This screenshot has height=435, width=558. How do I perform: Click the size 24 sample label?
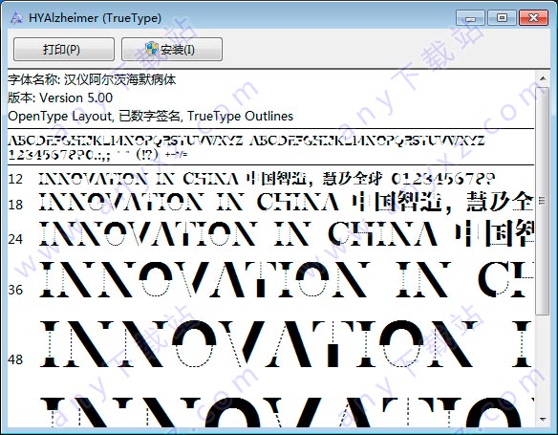pos(15,239)
